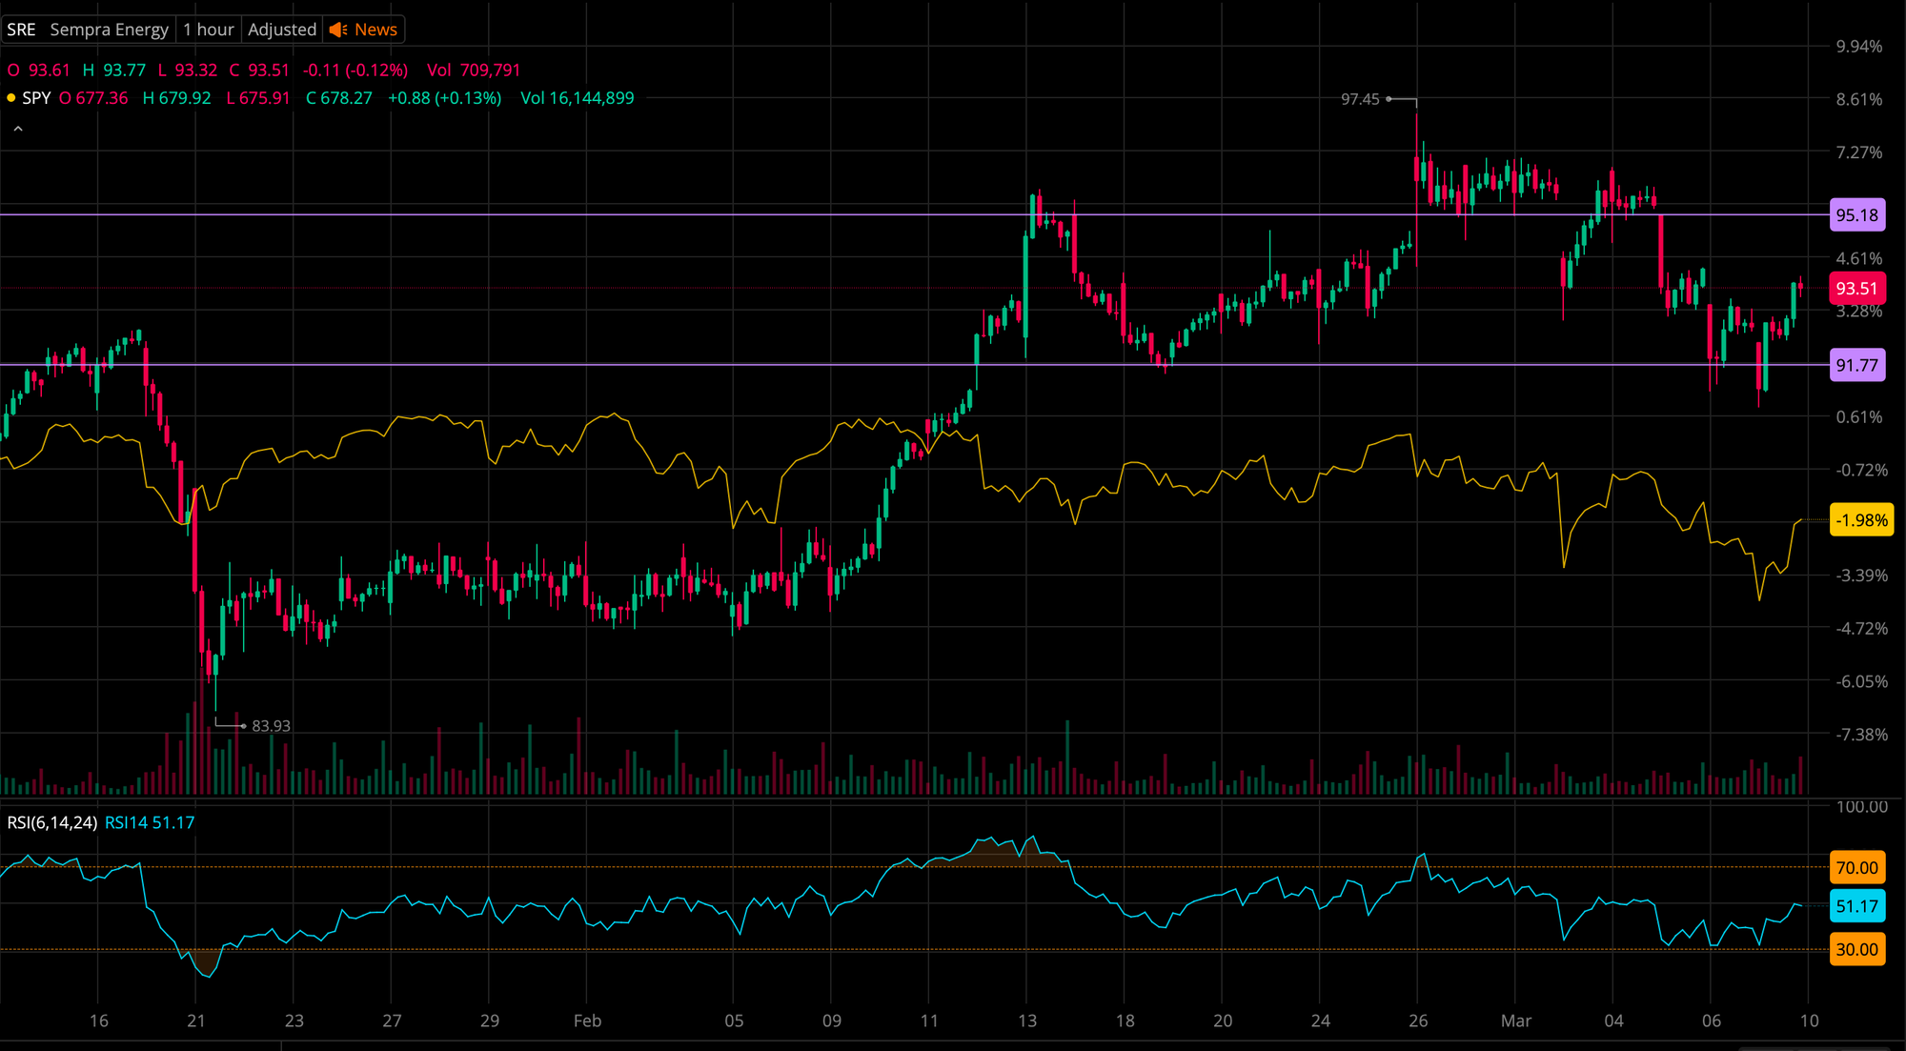The height and width of the screenshot is (1051, 1906).
Task: Collapse the legend with the chevron arrow
Action: 18,129
